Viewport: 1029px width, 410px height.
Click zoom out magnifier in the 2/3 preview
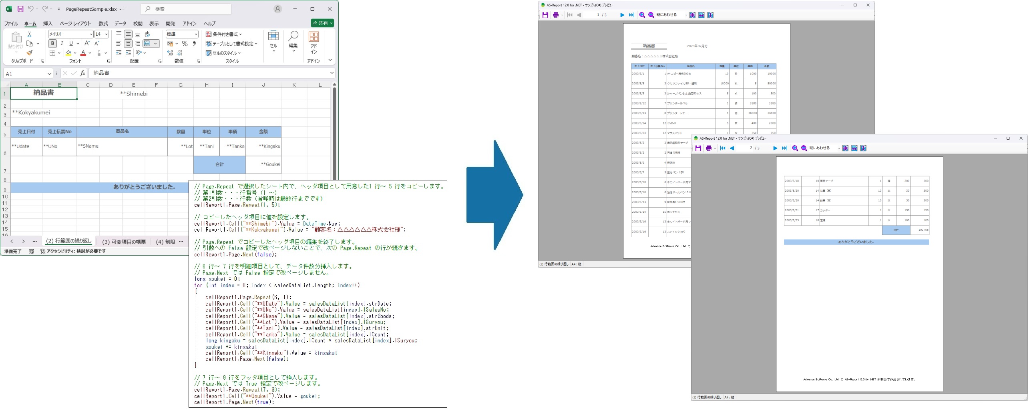804,148
